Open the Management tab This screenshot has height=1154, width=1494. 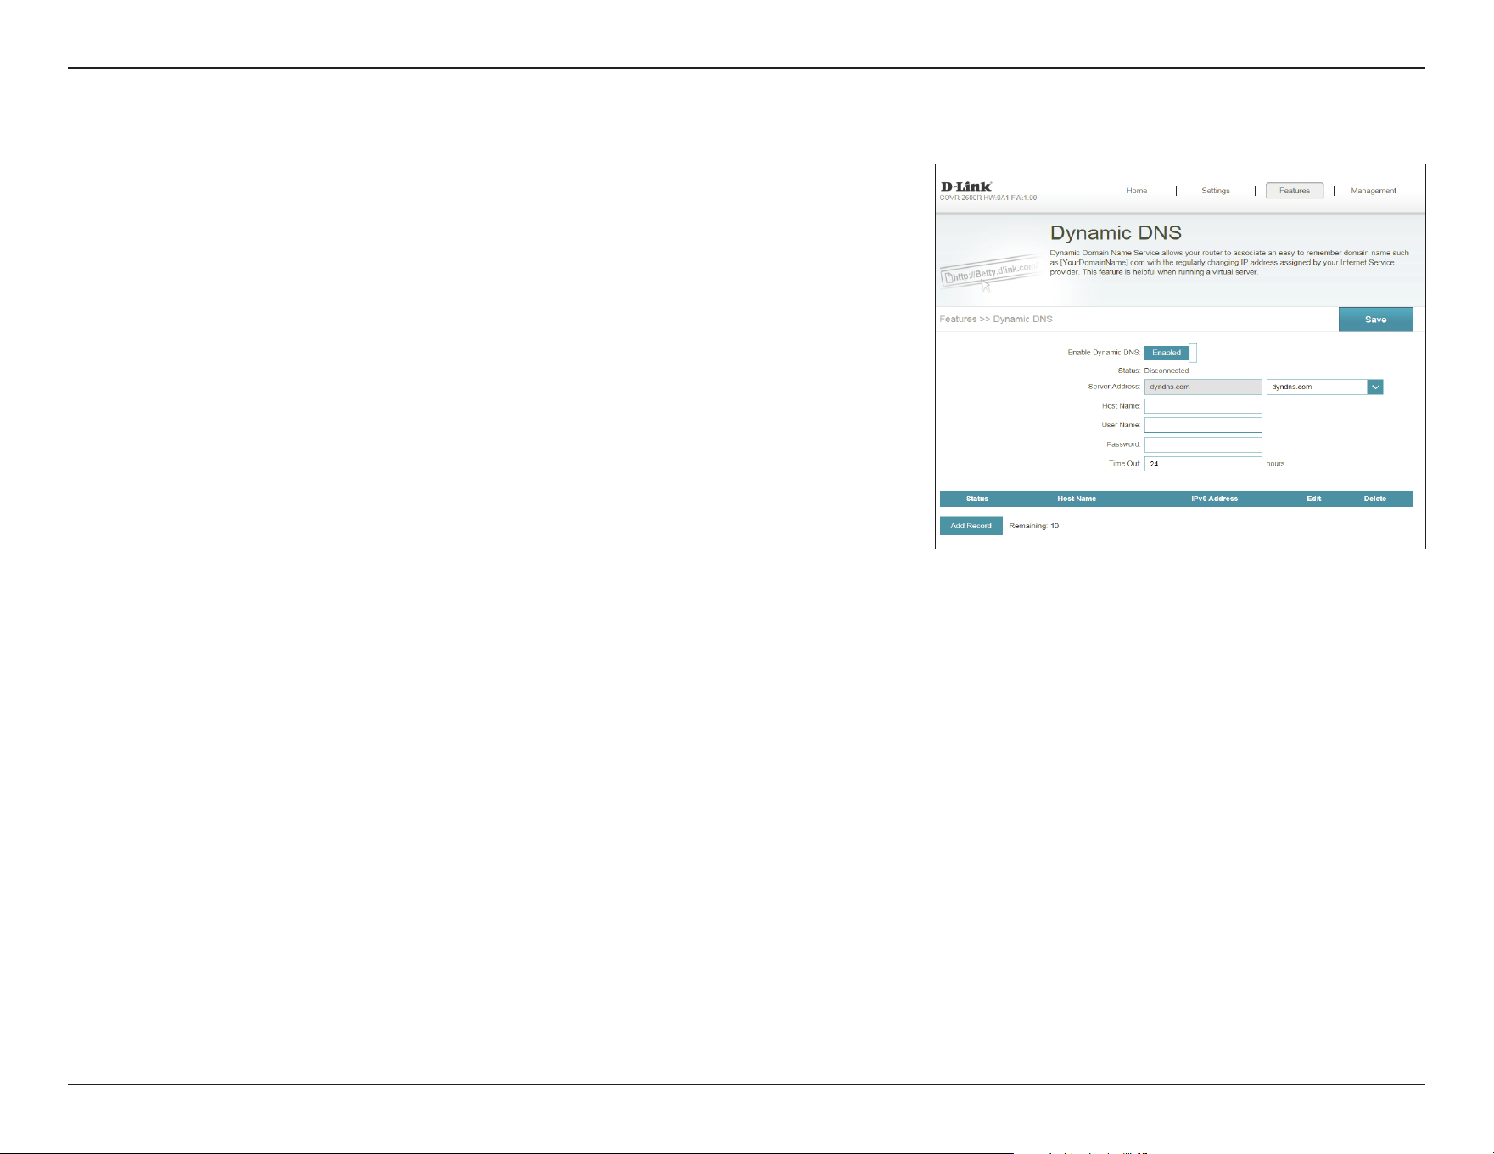1374,191
